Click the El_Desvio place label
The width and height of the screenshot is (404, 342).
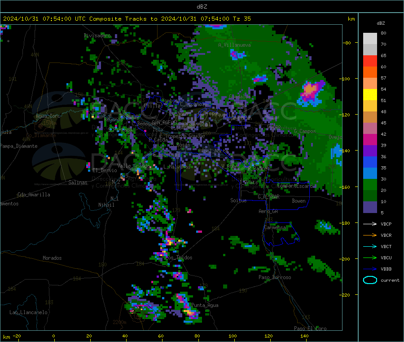pyautogui.click(x=105, y=170)
